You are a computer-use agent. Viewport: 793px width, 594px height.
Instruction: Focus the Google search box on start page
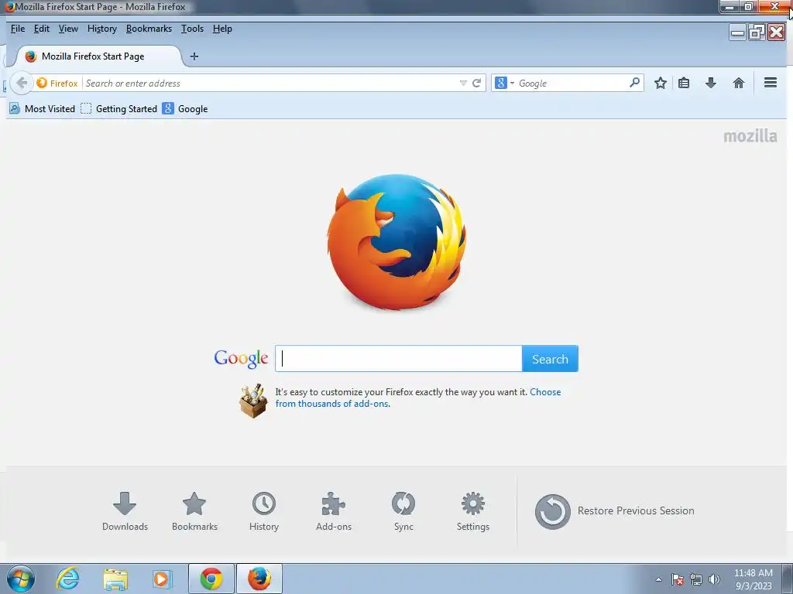pos(399,359)
